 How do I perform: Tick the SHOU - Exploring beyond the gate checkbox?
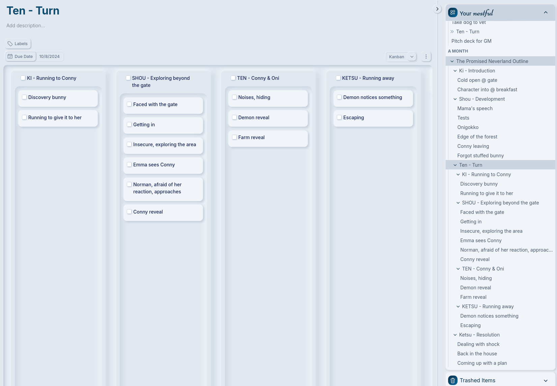[x=128, y=78]
